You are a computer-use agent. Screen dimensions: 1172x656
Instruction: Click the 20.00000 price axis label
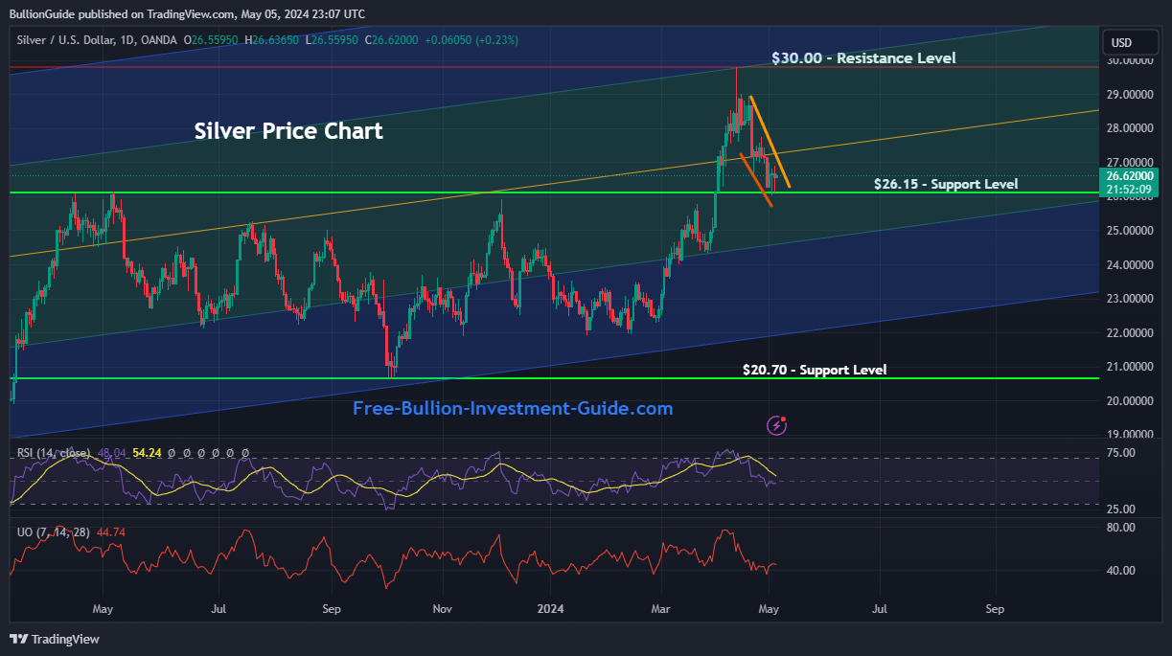point(1129,401)
